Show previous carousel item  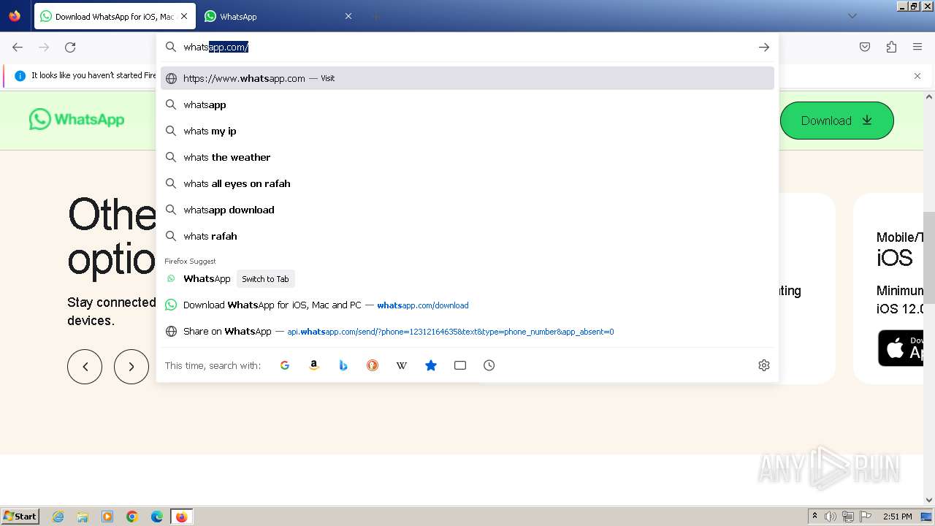point(85,367)
